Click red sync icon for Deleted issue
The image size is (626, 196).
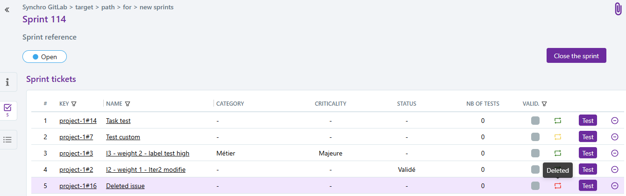tap(558, 186)
